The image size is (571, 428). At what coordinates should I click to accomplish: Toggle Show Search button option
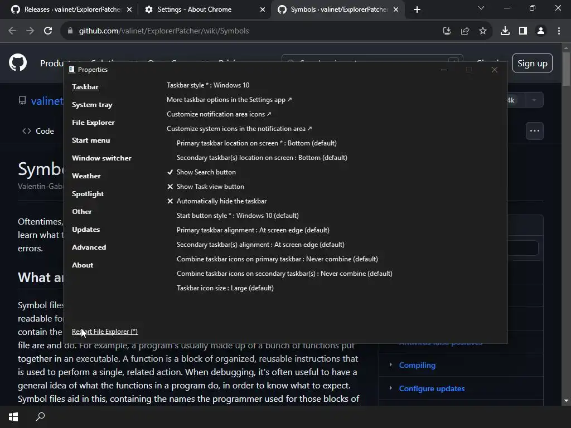tap(201, 172)
